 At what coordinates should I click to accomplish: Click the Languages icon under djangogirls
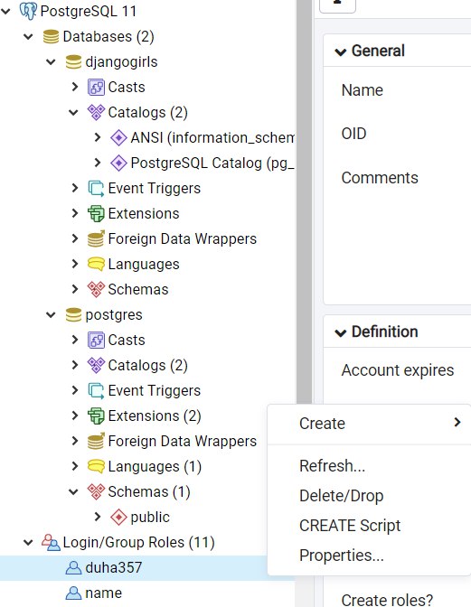click(x=96, y=264)
